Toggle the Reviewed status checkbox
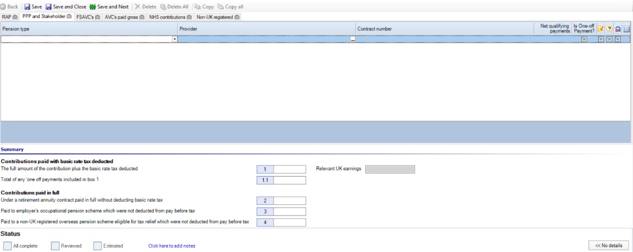Viewport: 633px width, 252px height. click(x=55, y=246)
